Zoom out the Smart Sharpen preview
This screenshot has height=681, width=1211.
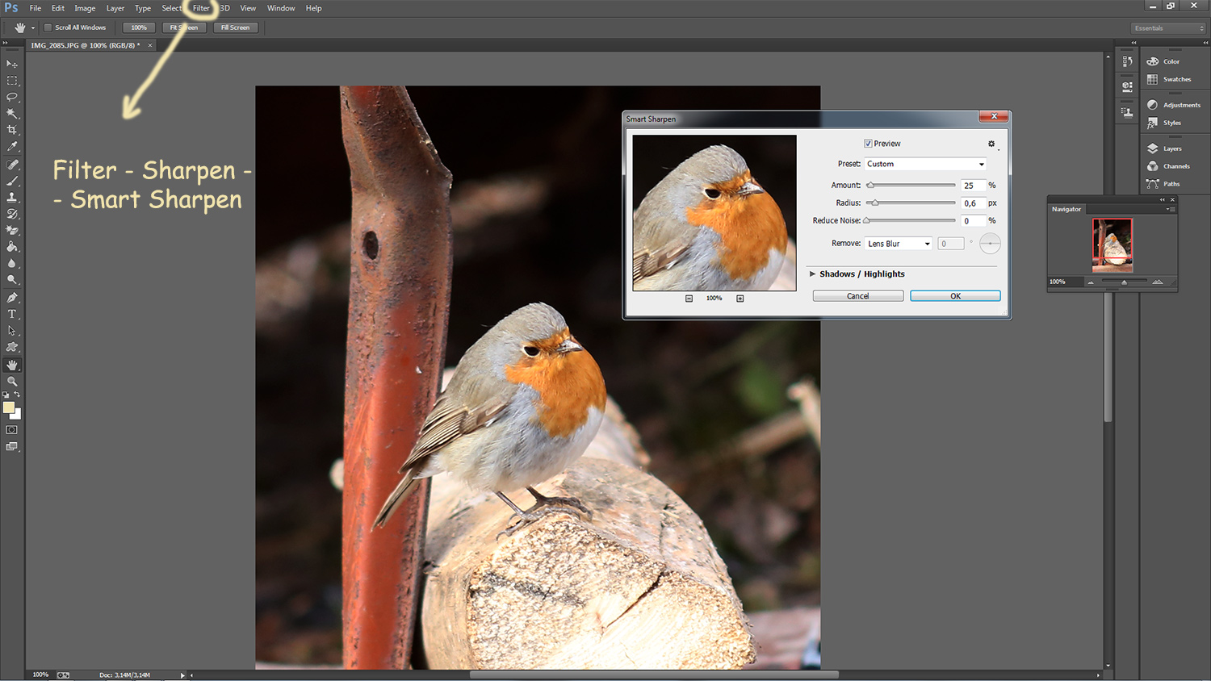pyautogui.click(x=689, y=299)
